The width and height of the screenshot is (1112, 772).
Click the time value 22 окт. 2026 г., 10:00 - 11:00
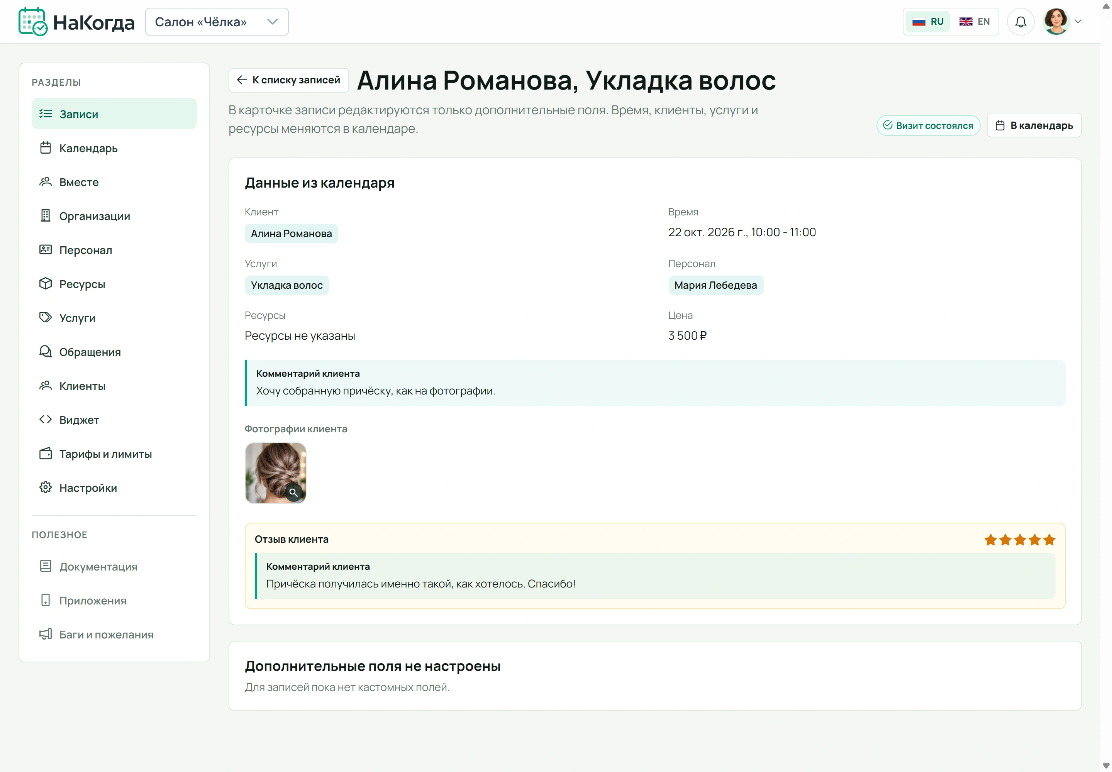click(742, 232)
